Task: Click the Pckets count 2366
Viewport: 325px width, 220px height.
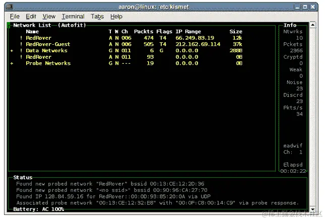Action: point(296,51)
